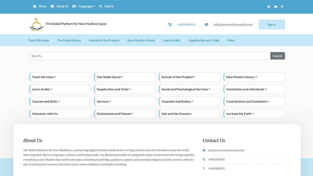This screenshot has height=176, width=313.
Task: Click the Twitter icon in top bar
Action: coord(269,7)
